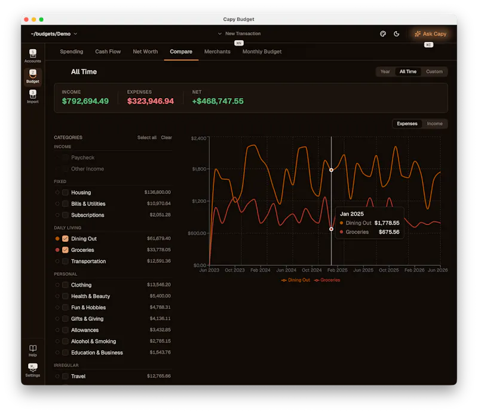Click the +$468,747.55 net total

218,101
